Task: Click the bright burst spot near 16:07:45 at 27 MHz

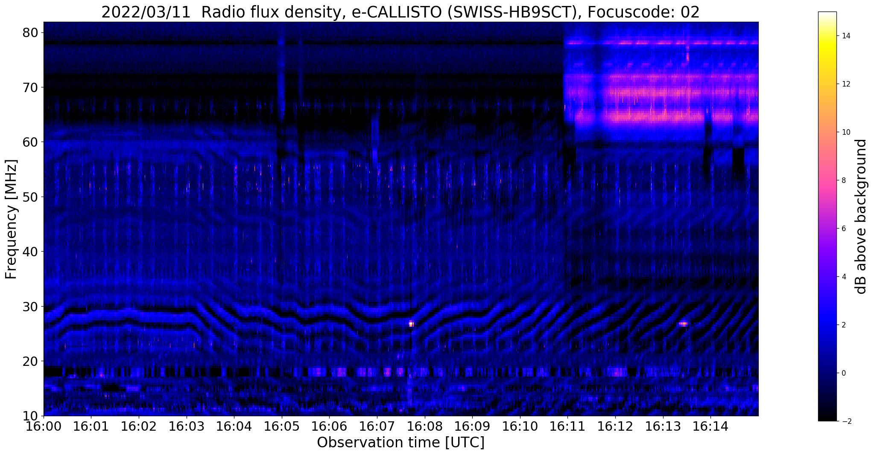Action: pos(411,324)
